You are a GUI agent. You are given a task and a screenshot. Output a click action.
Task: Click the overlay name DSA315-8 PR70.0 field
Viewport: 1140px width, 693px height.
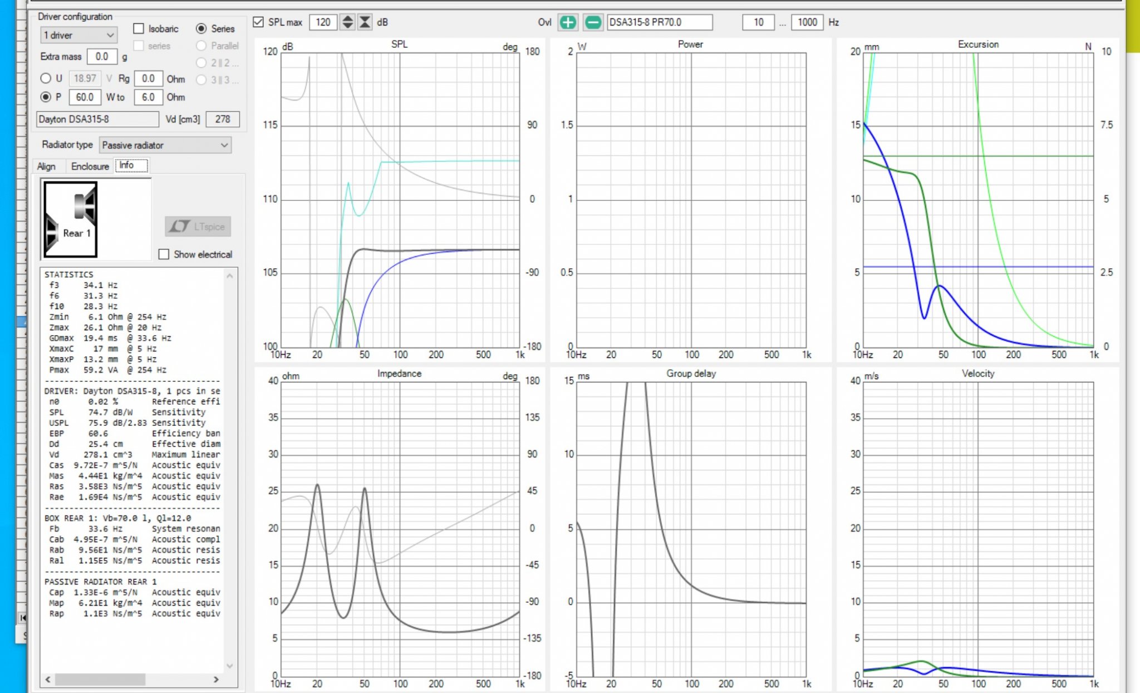(660, 22)
